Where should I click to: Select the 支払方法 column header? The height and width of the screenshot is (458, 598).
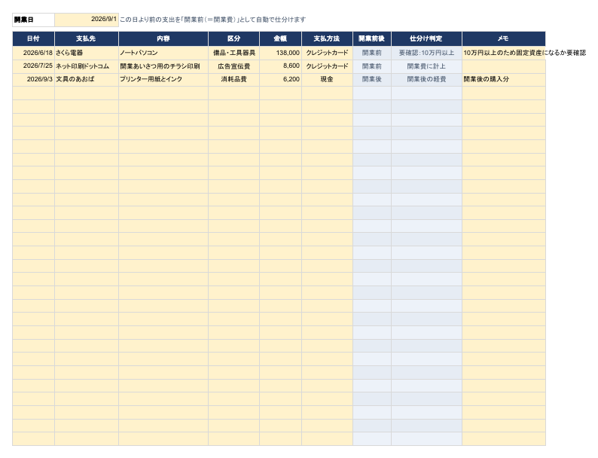pyautogui.click(x=327, y=39)
